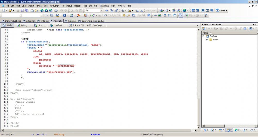Create a new file with New icon
The width and height of the screenshot is (258, 137).
(x=4, y=10)
